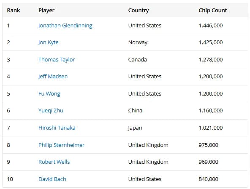Screen dimensions: 250x189
Task: Select the Fu Wong link
Action: [x=49, y=94]
